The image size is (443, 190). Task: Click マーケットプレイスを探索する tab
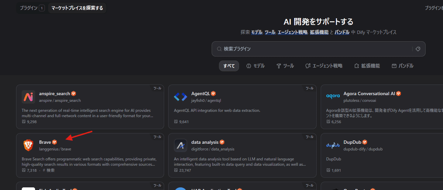point(77,8)
